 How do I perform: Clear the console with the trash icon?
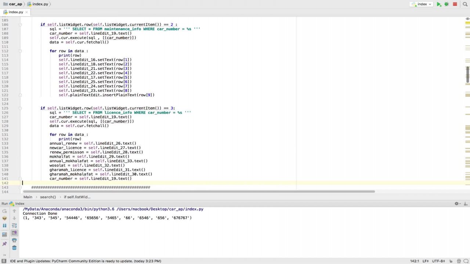(14, 248)
